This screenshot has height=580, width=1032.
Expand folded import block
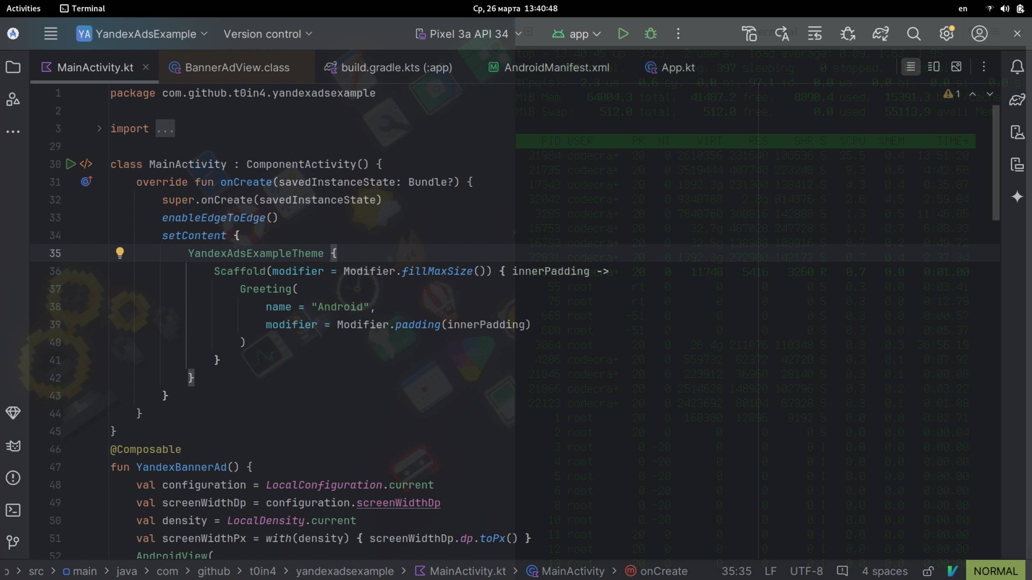pos(99,129)
